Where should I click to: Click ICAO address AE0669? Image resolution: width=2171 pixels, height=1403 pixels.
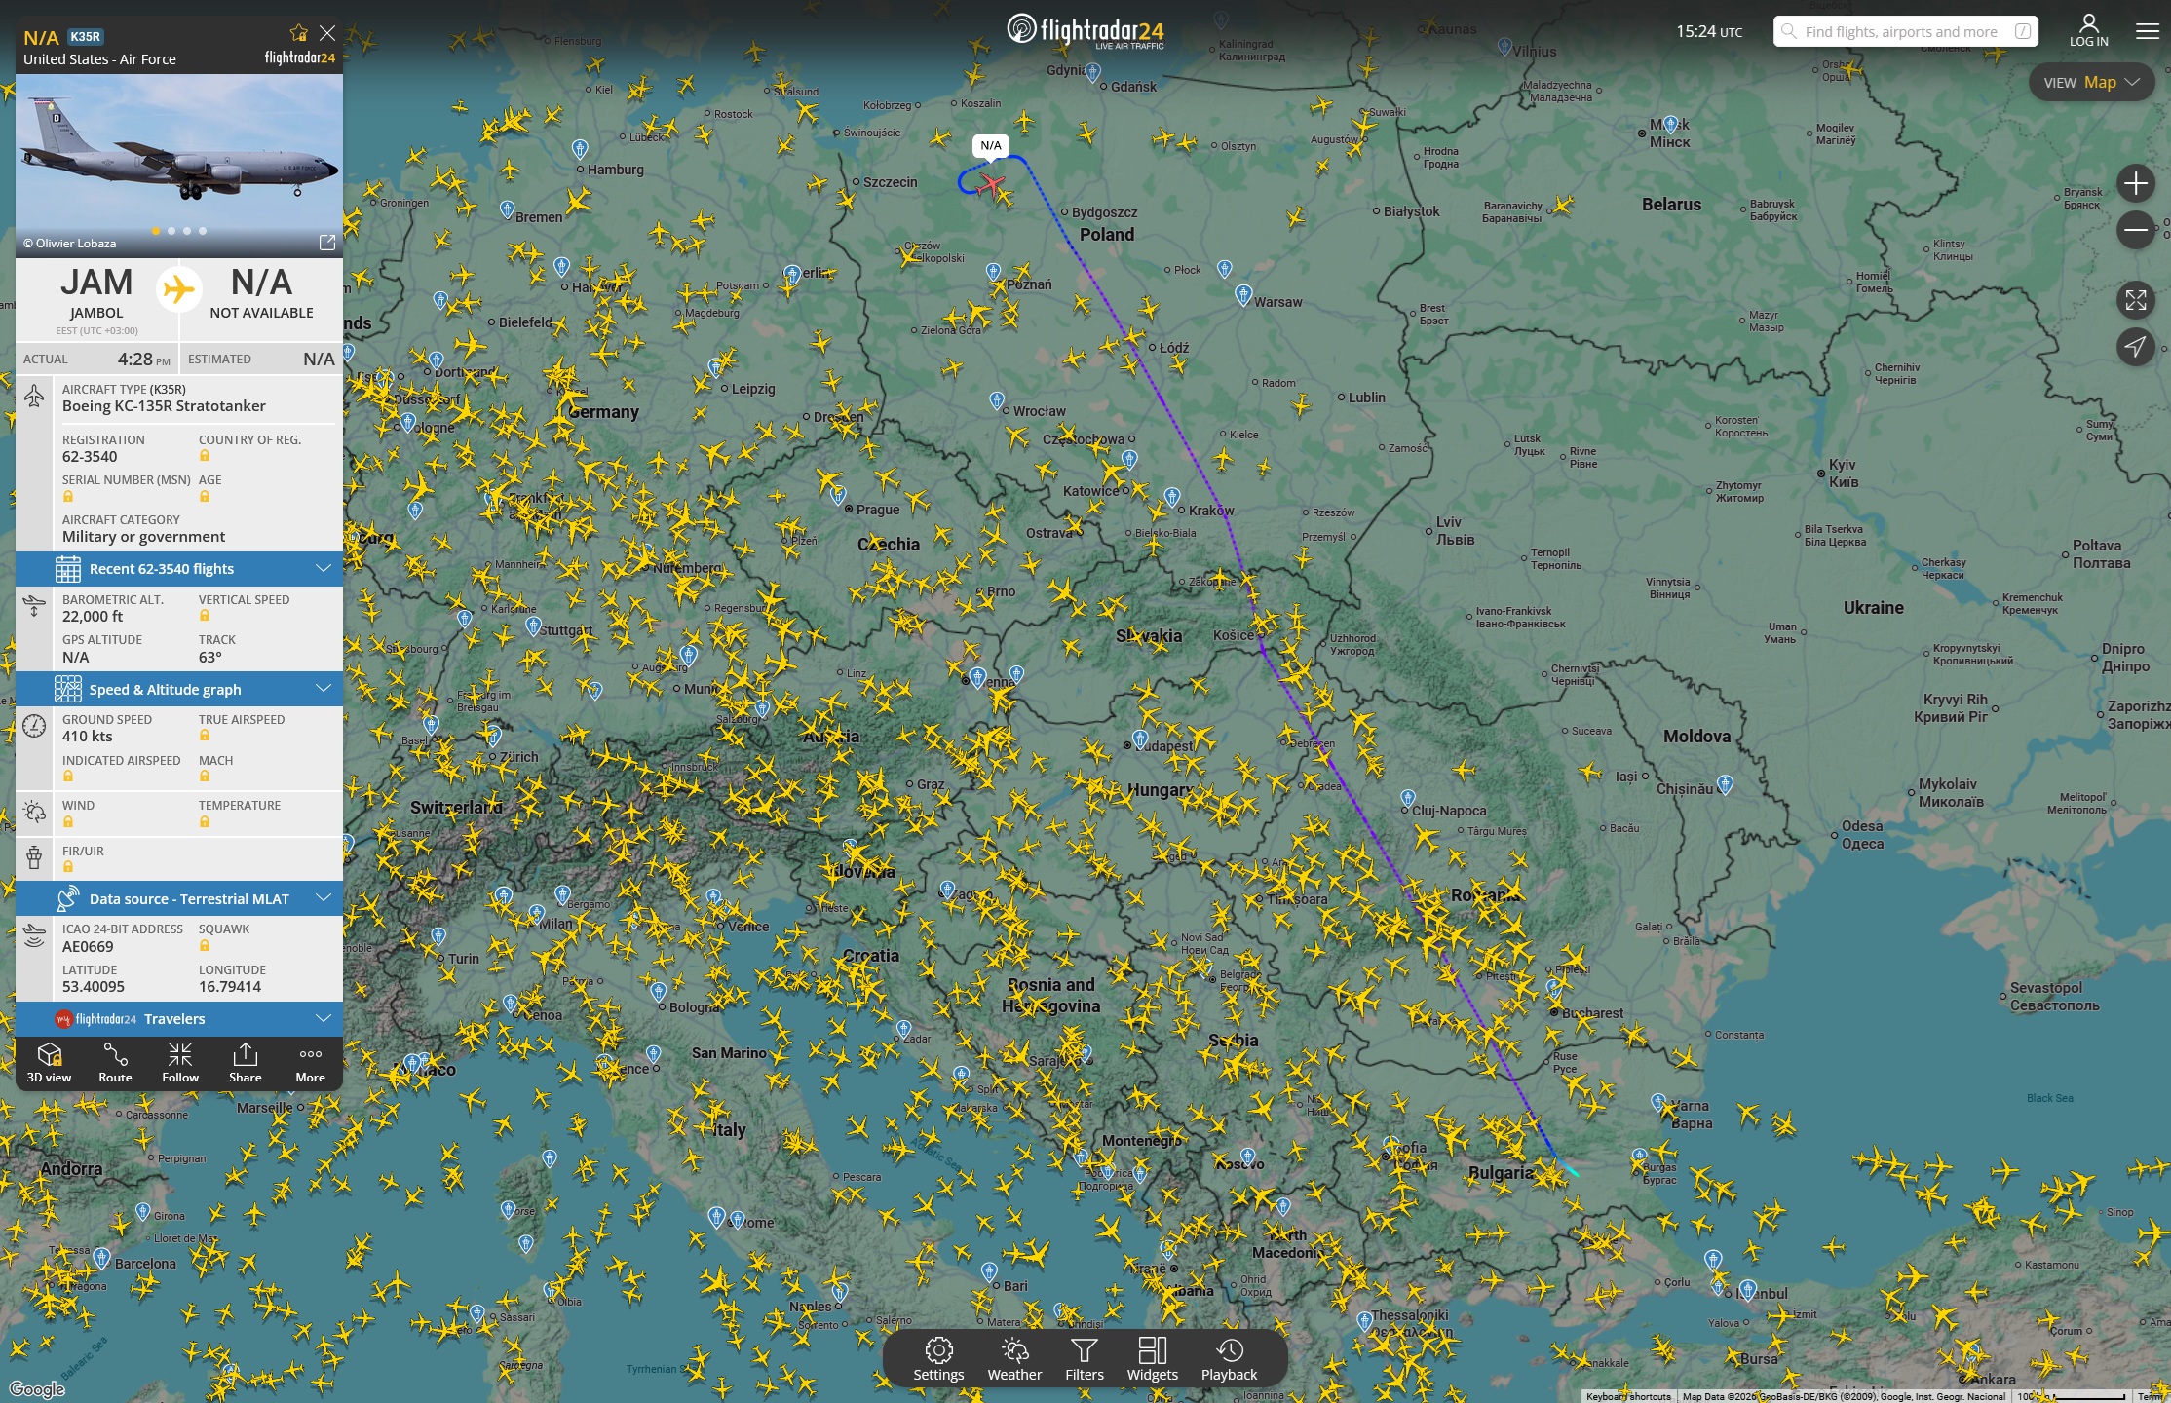coord(88,947)
